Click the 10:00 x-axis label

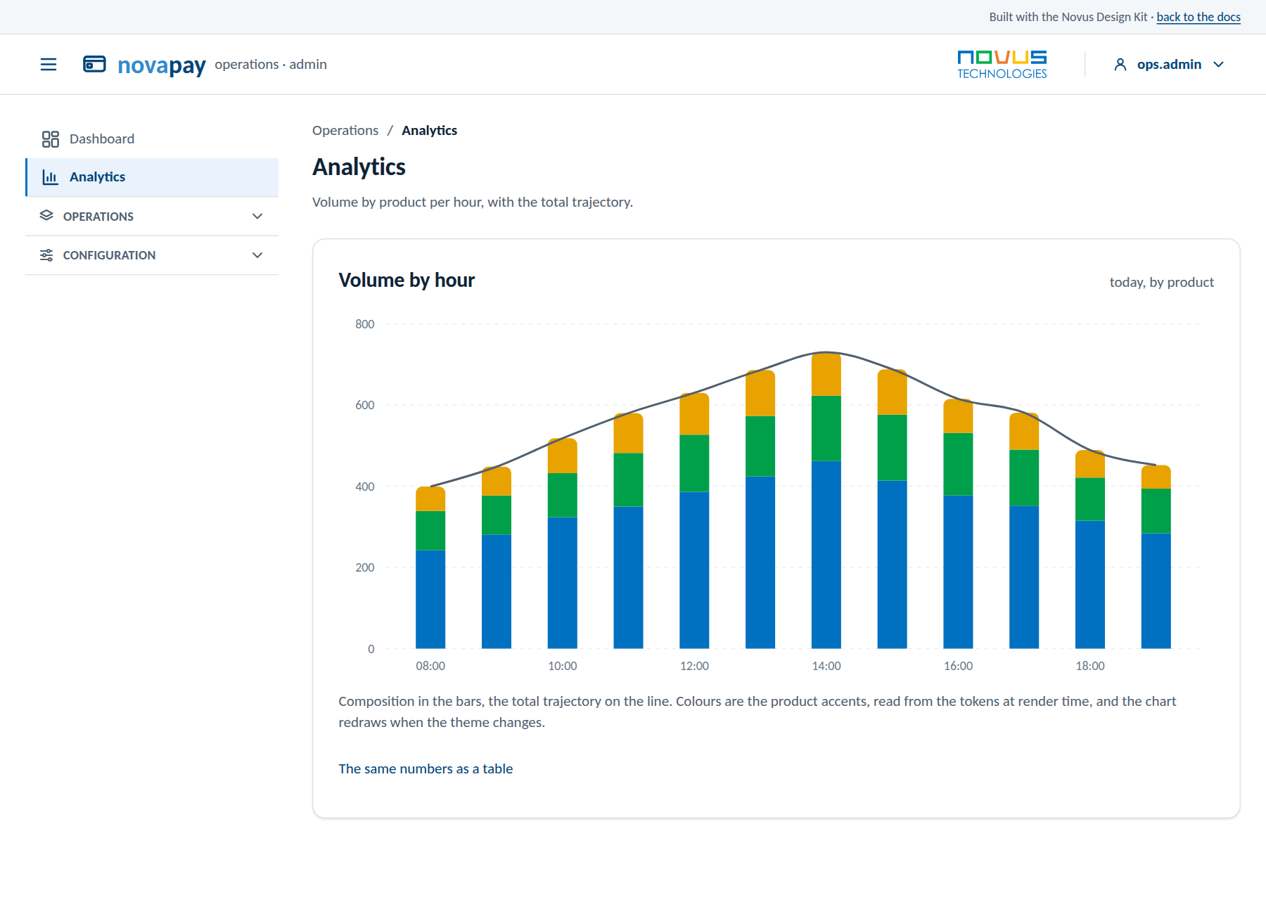click(563, 666)
